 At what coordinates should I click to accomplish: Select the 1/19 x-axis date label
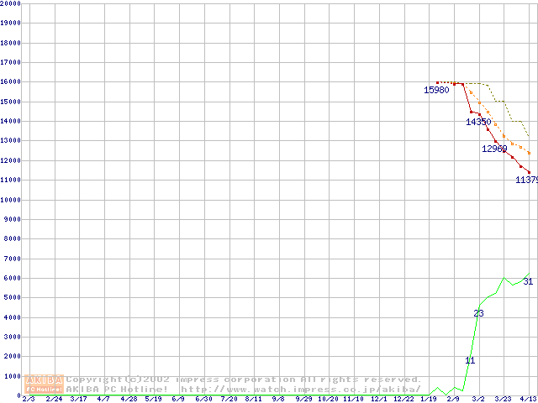click(x=429, y=399)
